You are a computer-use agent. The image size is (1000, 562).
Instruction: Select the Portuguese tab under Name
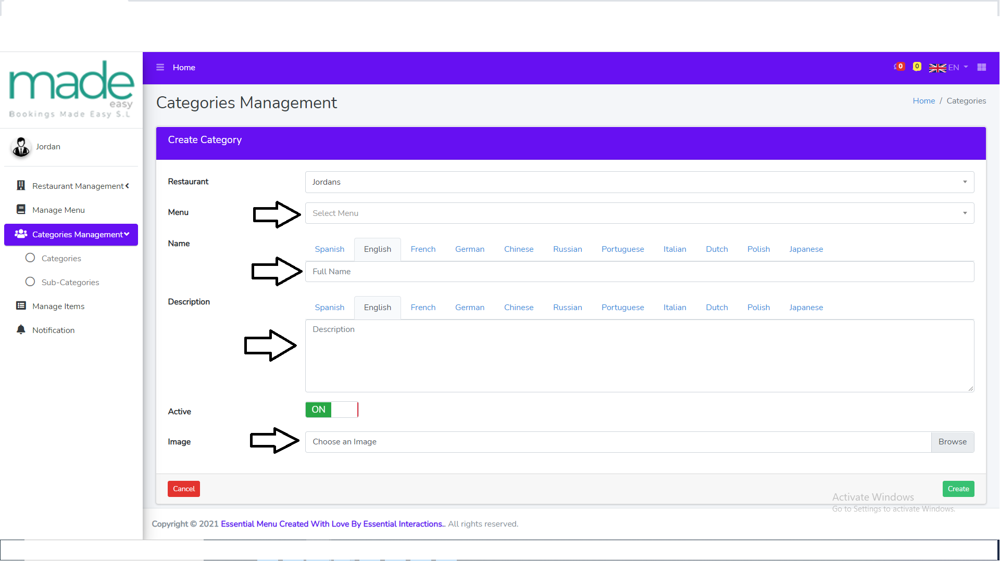click(x=623, y=249)
